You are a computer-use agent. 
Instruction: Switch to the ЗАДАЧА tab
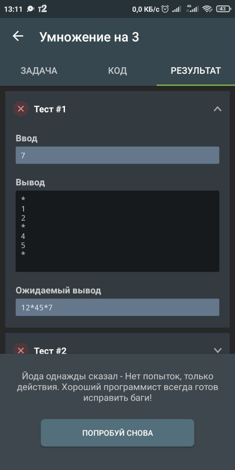click(39, 71)
